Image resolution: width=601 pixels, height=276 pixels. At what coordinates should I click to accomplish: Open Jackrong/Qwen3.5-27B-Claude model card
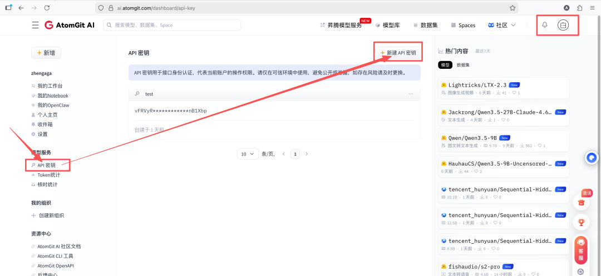coord(504,116)
